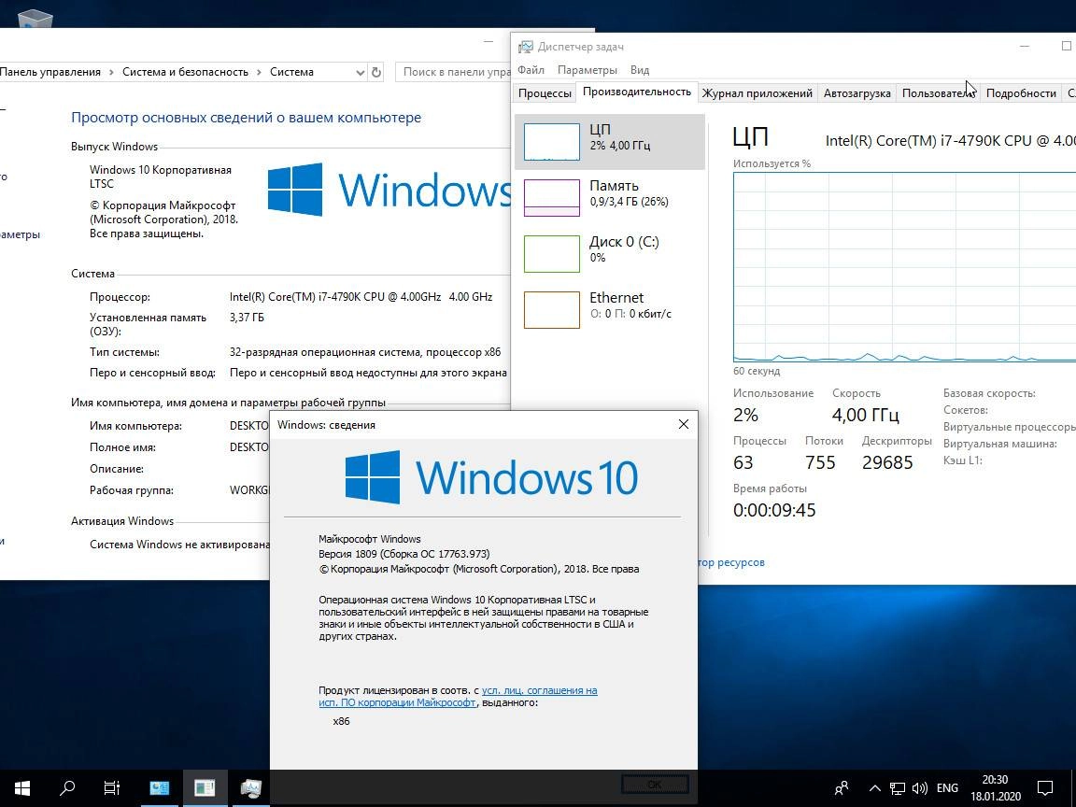Screen dimensions: 1076x807
Task: Select the Диск 0 (C:) performance entry
Action: coord(609,254)
